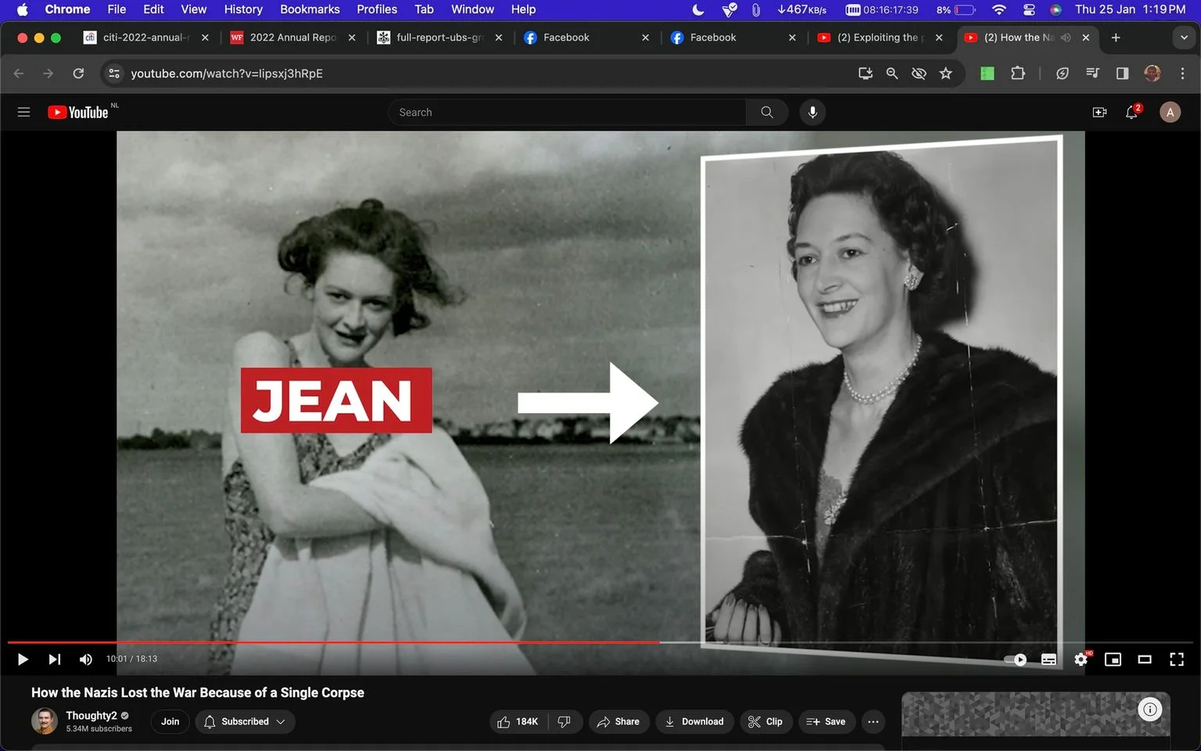The height and width of the screenshot is (751, 1201).
Task: Open the Chrome profile avatar
Action: pos(1153,74)
